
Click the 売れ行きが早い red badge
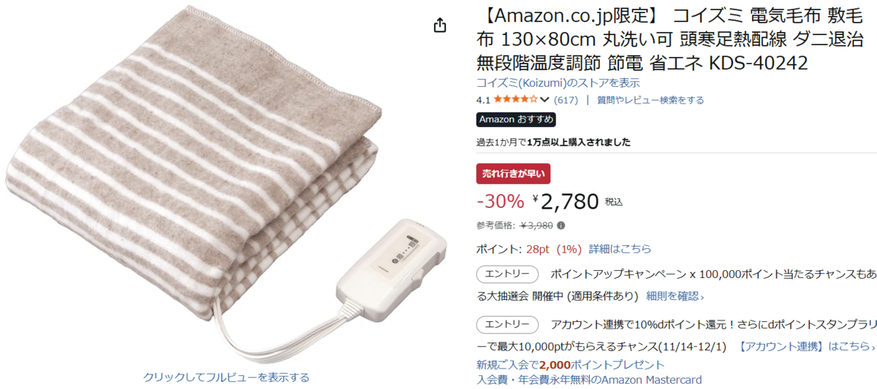pos(513,174)
